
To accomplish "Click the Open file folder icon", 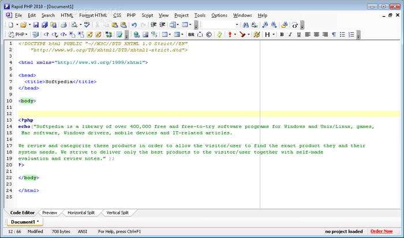I will point(23,25).
